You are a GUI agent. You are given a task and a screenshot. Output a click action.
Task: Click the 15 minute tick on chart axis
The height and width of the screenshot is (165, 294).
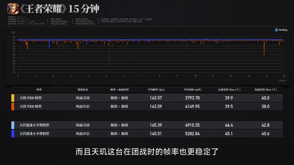[284, 76]
